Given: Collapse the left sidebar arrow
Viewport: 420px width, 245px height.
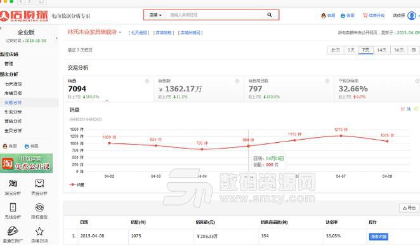Looking at the screenshot, I should (56, 39).
